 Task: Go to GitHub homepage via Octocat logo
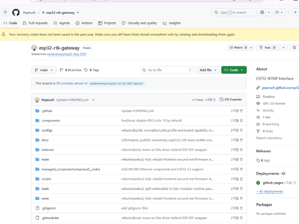coord(16,12)
